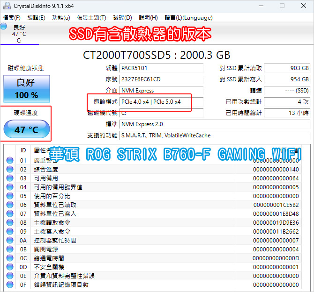The width and height of the screenshot is (314, 292).
Task: Select attribute name 不安全關機
Action: (x=49, y=267)
